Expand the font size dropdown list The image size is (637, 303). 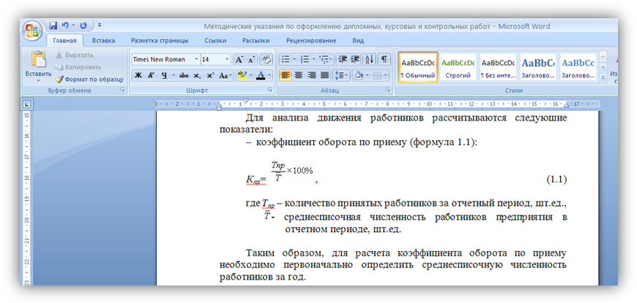pos(227,59)
